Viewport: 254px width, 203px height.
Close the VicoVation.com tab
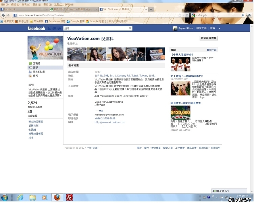146,10
